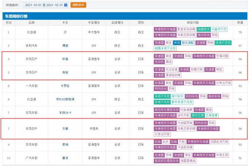Select the date range filter chip
Image resolution: width=249 pixels, height=166 pixels.
click(44, 5)
